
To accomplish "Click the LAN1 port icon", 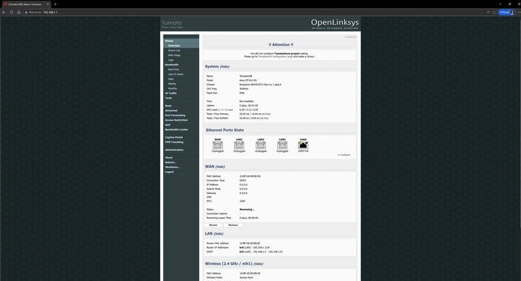I will click(239, 145).
